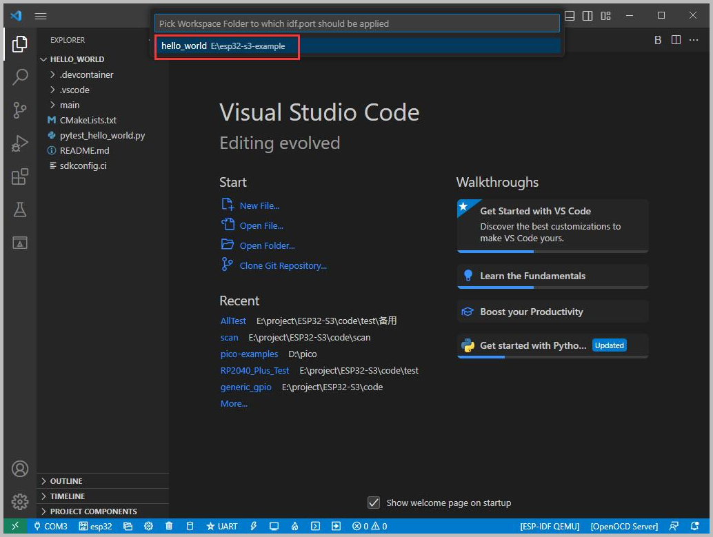Screen dimensions: 713x537
Task: Open the pico-examples recent project
Action: click(249, 354)
